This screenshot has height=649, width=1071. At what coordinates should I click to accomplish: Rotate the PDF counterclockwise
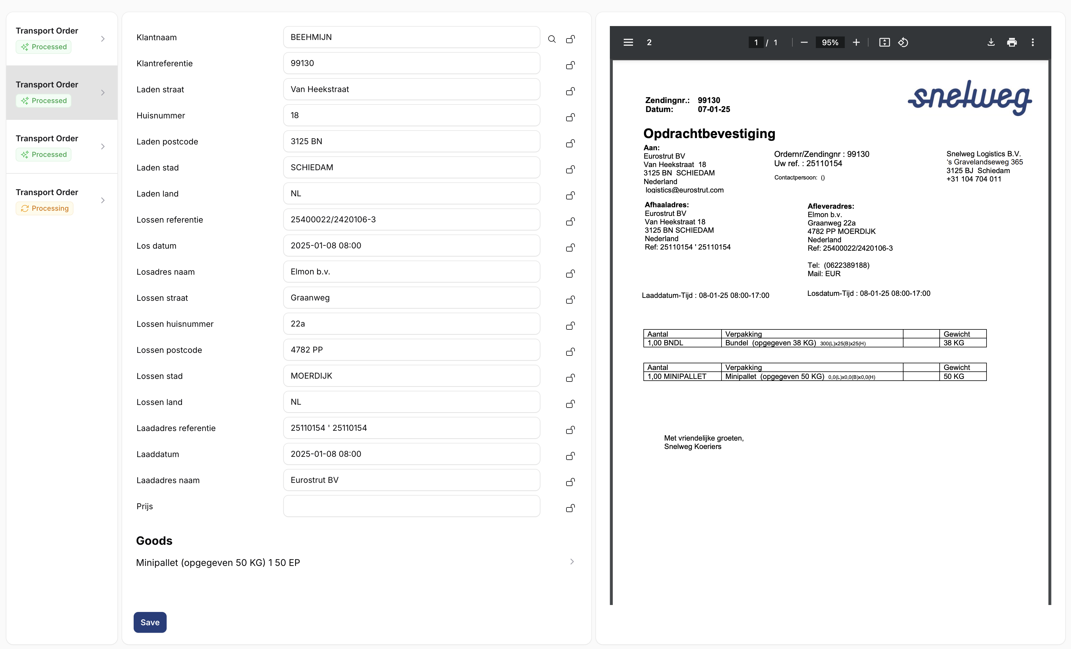[x=903, y=42]
